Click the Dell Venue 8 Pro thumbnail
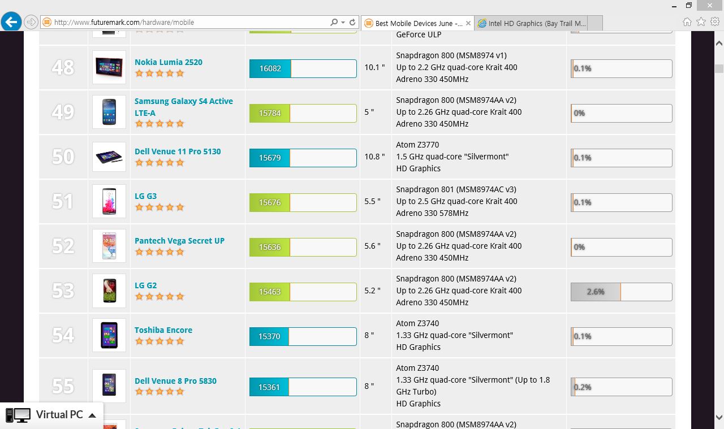 (x=109, y=386)
